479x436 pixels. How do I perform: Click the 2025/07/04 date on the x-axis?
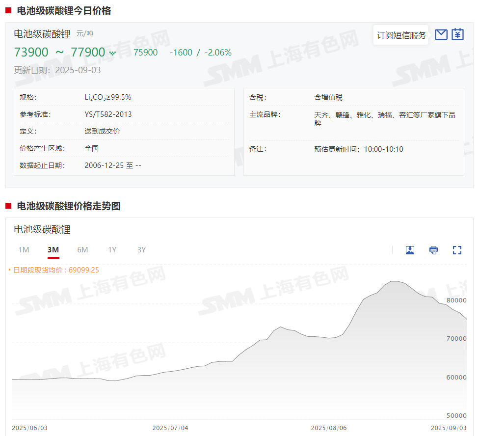(x=170, y=428)
